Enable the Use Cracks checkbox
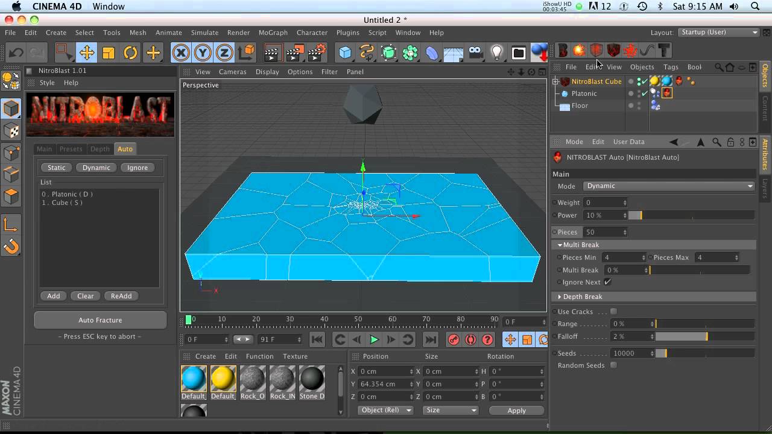Image resolution: width=772 pixels, height=434 pixels. (613, 312)
